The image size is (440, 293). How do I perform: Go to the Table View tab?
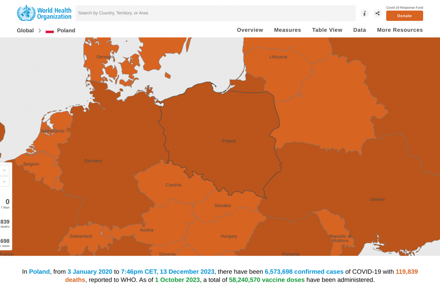click(327, 30)
